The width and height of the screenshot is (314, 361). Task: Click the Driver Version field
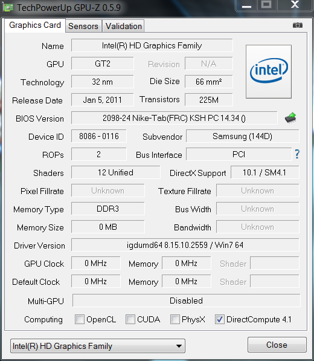pyautogui.click(x=185, y=245)
